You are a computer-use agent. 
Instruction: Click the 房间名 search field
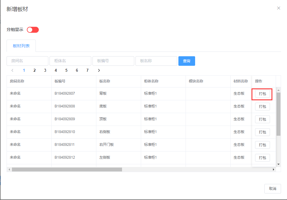(x=27, y=61)
